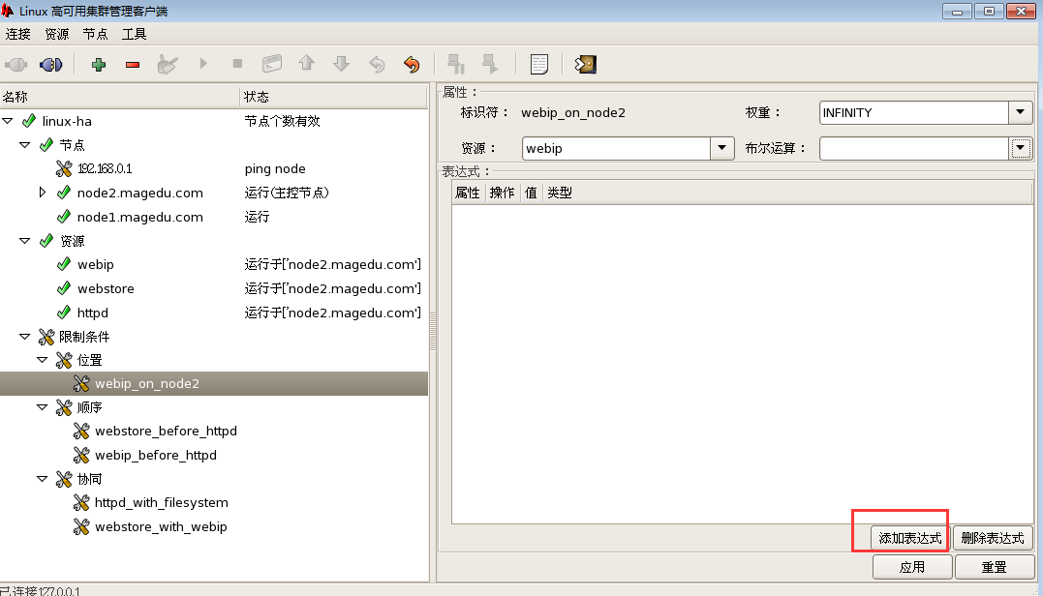Open the 权重 INFINITY dropdown
Viewport: 1043px width, 596px height.
pos(1021,113)
